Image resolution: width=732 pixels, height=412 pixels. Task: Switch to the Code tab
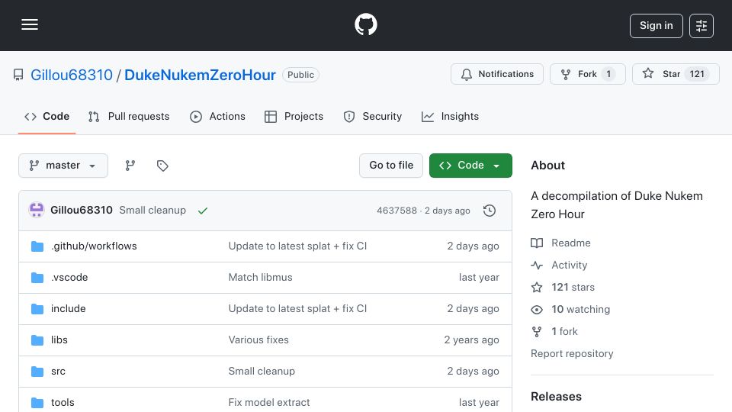(47, 116)
